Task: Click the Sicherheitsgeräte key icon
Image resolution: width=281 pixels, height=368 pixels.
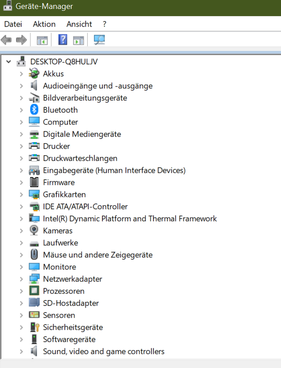Action: (35, 327)
